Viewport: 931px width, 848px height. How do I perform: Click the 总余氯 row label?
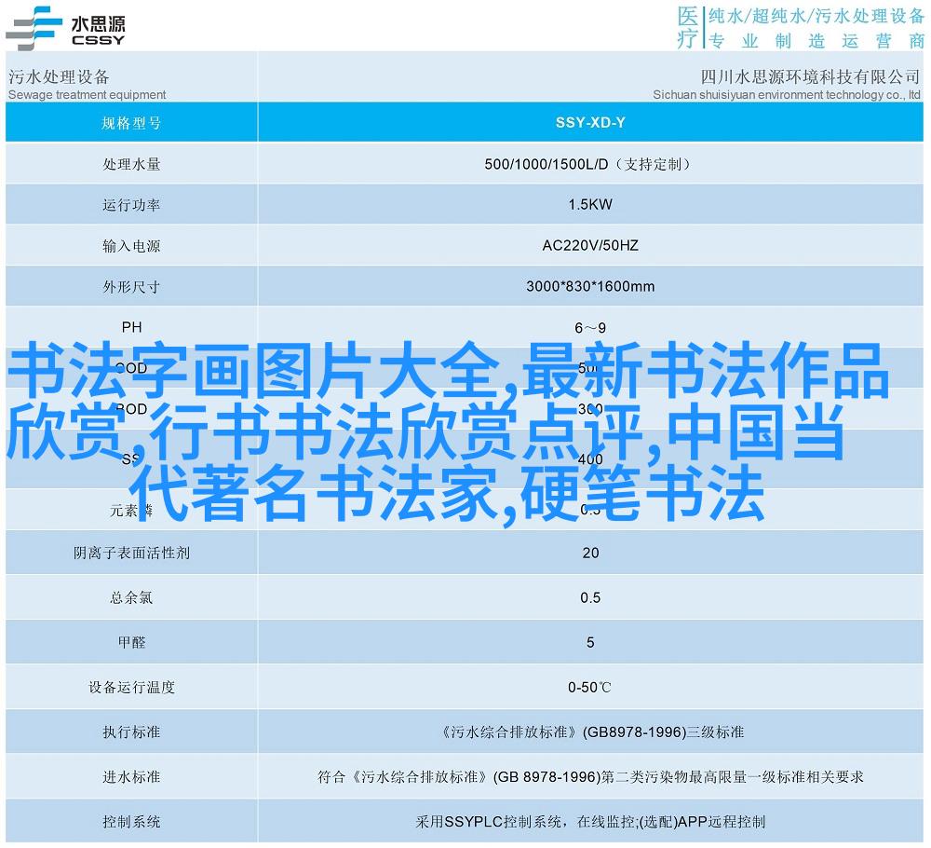point(131,598)
